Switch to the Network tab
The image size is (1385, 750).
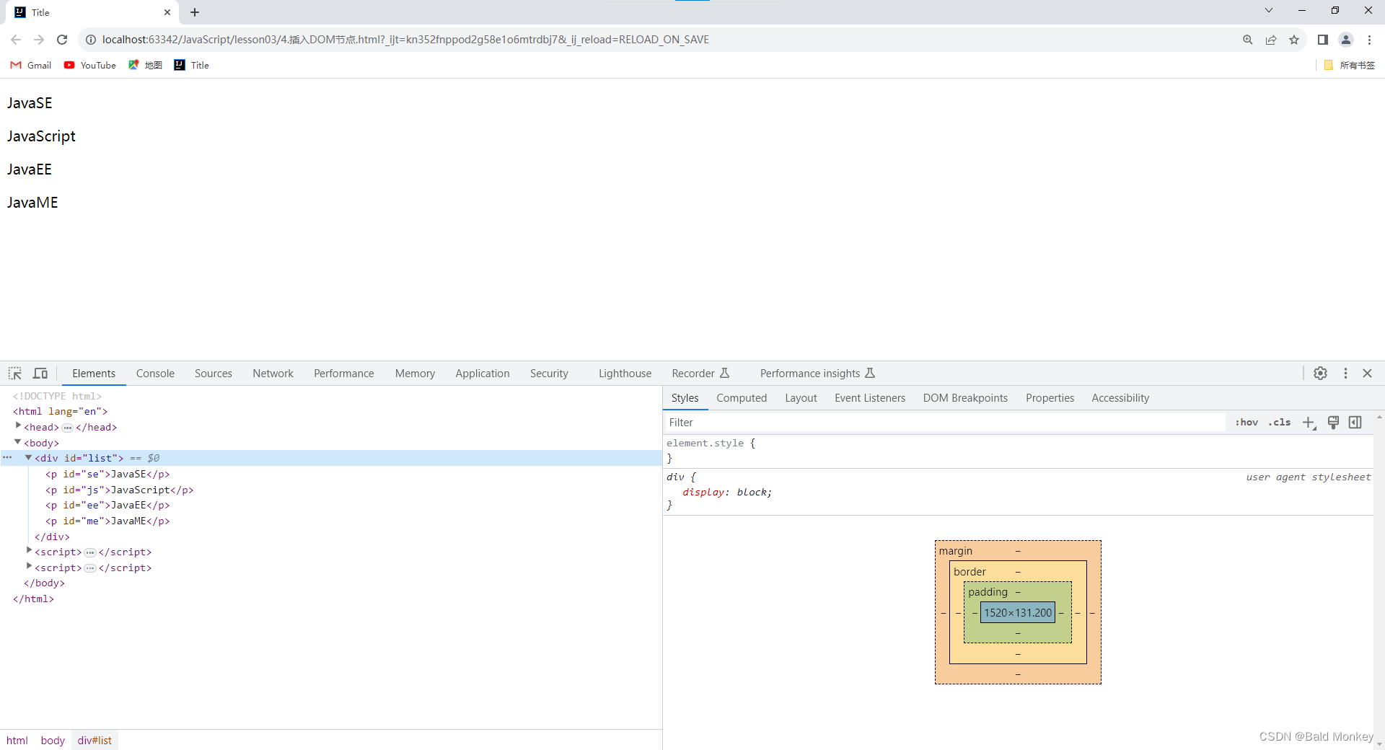pyautogui.click(x=273, y=373)
